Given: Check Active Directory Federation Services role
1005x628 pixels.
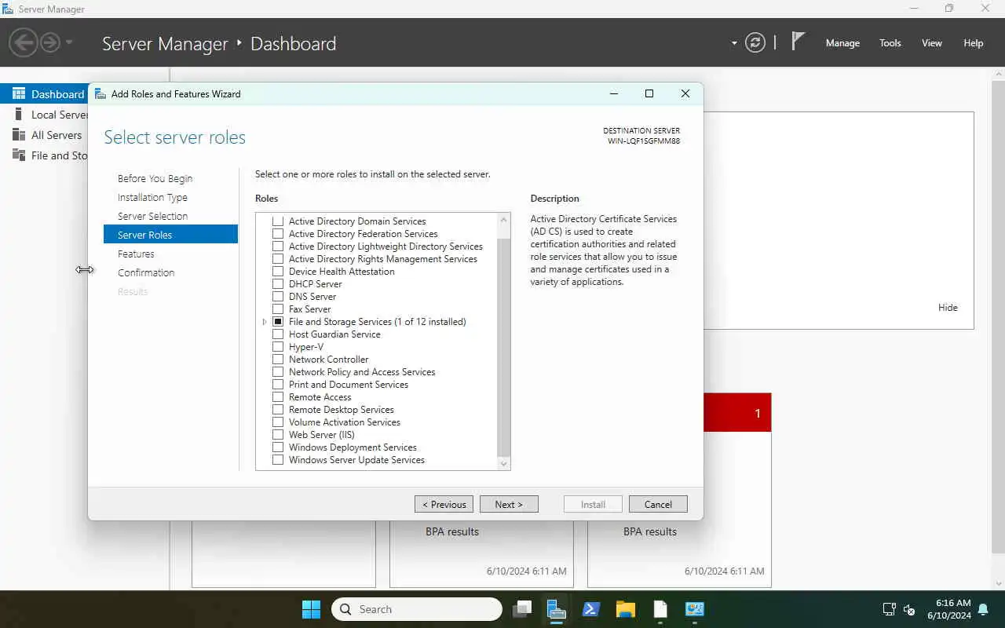Looking at the screenshot, I should [278, 234].
